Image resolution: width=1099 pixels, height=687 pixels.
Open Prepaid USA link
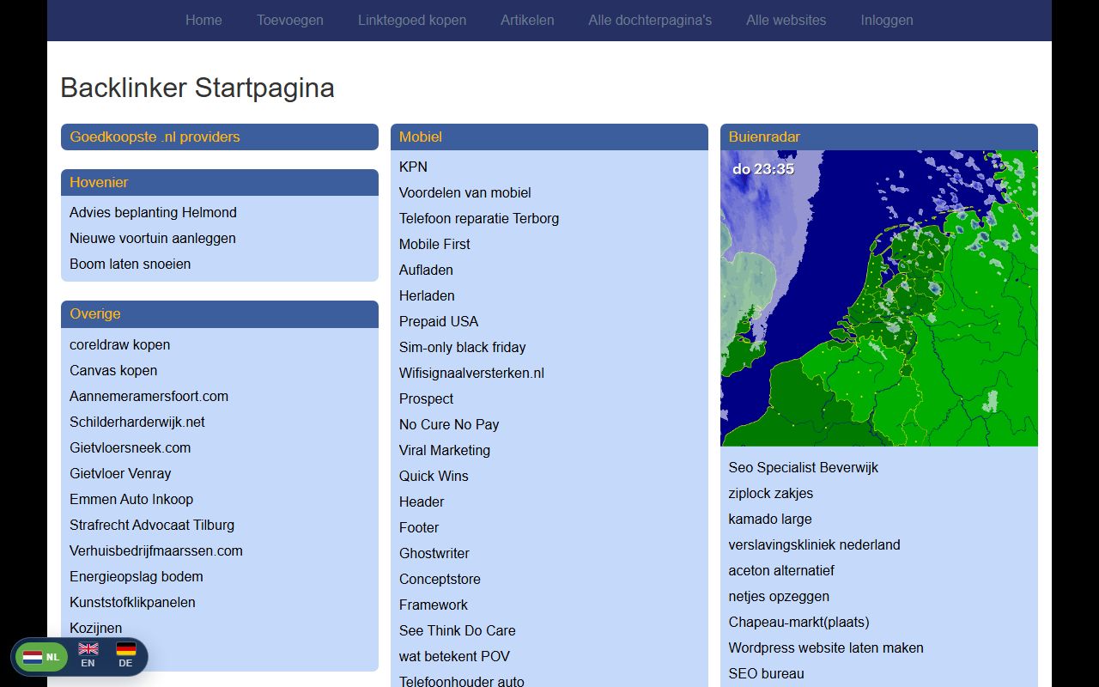coord(439,321)
